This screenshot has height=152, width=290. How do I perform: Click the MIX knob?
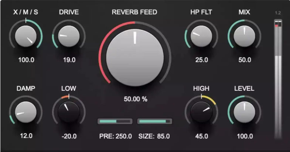pos(244,37)
